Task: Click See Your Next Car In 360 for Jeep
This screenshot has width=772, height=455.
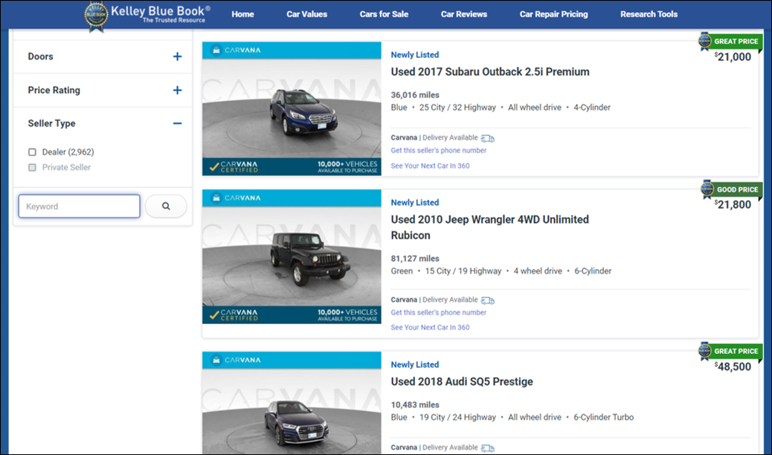Action: pyautogui.click(x=431, y=327)
